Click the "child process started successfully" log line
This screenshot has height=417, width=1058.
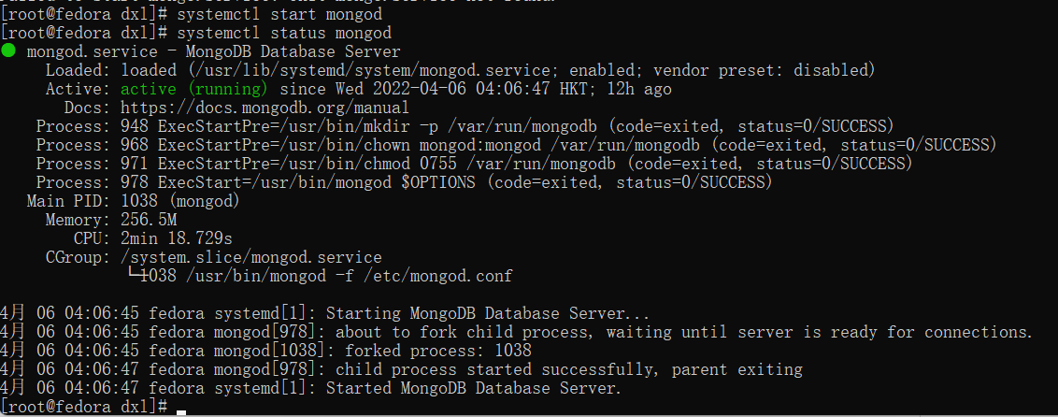[568, 369]
